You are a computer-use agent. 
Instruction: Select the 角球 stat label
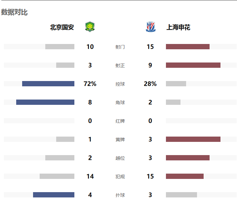[x=120, y=103]
